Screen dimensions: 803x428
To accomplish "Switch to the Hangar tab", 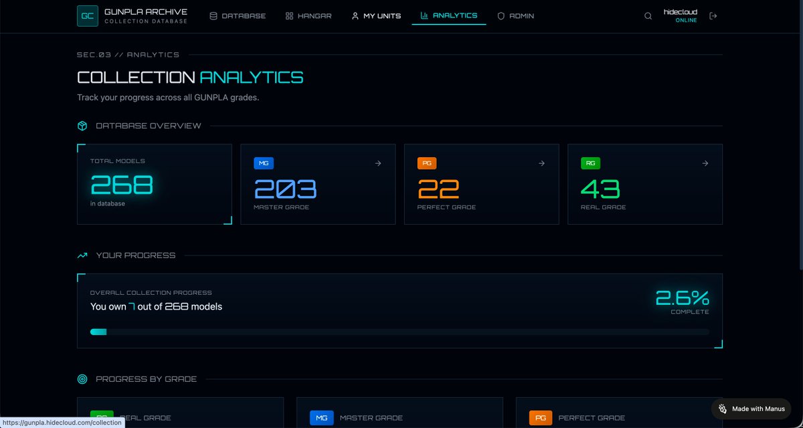I will (x=308, y=16).
